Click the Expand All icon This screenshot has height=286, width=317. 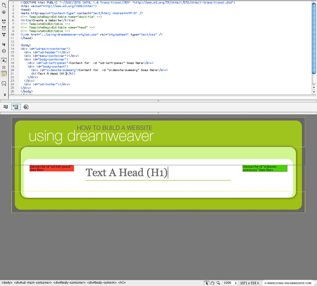(x=4, y=35)
